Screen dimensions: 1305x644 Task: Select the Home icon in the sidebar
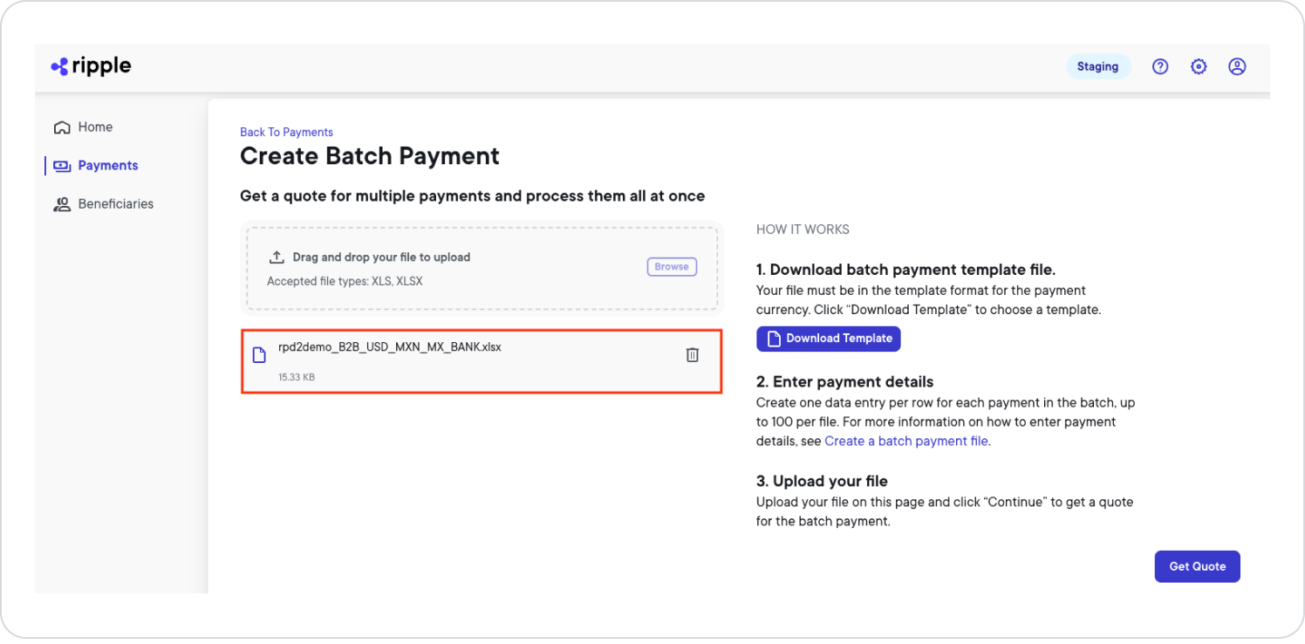tap(62, 127)
